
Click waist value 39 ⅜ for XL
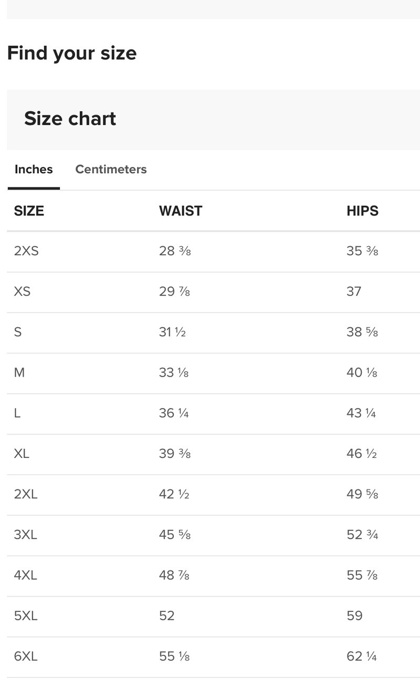pyautogui.click(x=175, y=454)
